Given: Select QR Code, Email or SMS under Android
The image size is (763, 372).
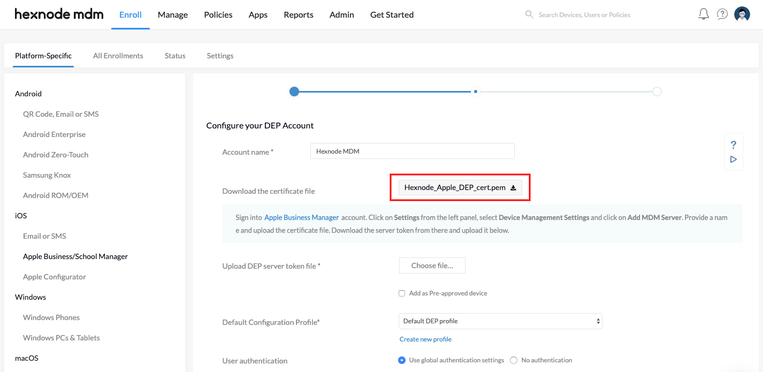Looking at the screenshot, I should (x=61, y=114).
